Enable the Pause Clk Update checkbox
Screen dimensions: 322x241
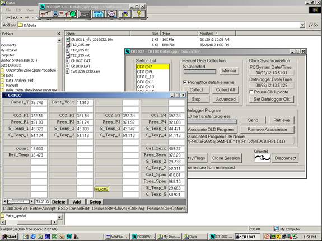tap(251, 92)
